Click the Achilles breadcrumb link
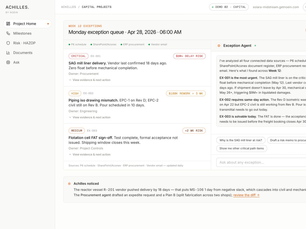 pos(69,7)
